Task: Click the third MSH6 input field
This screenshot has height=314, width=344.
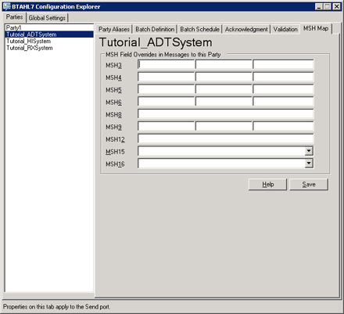Action: point(283,101)
